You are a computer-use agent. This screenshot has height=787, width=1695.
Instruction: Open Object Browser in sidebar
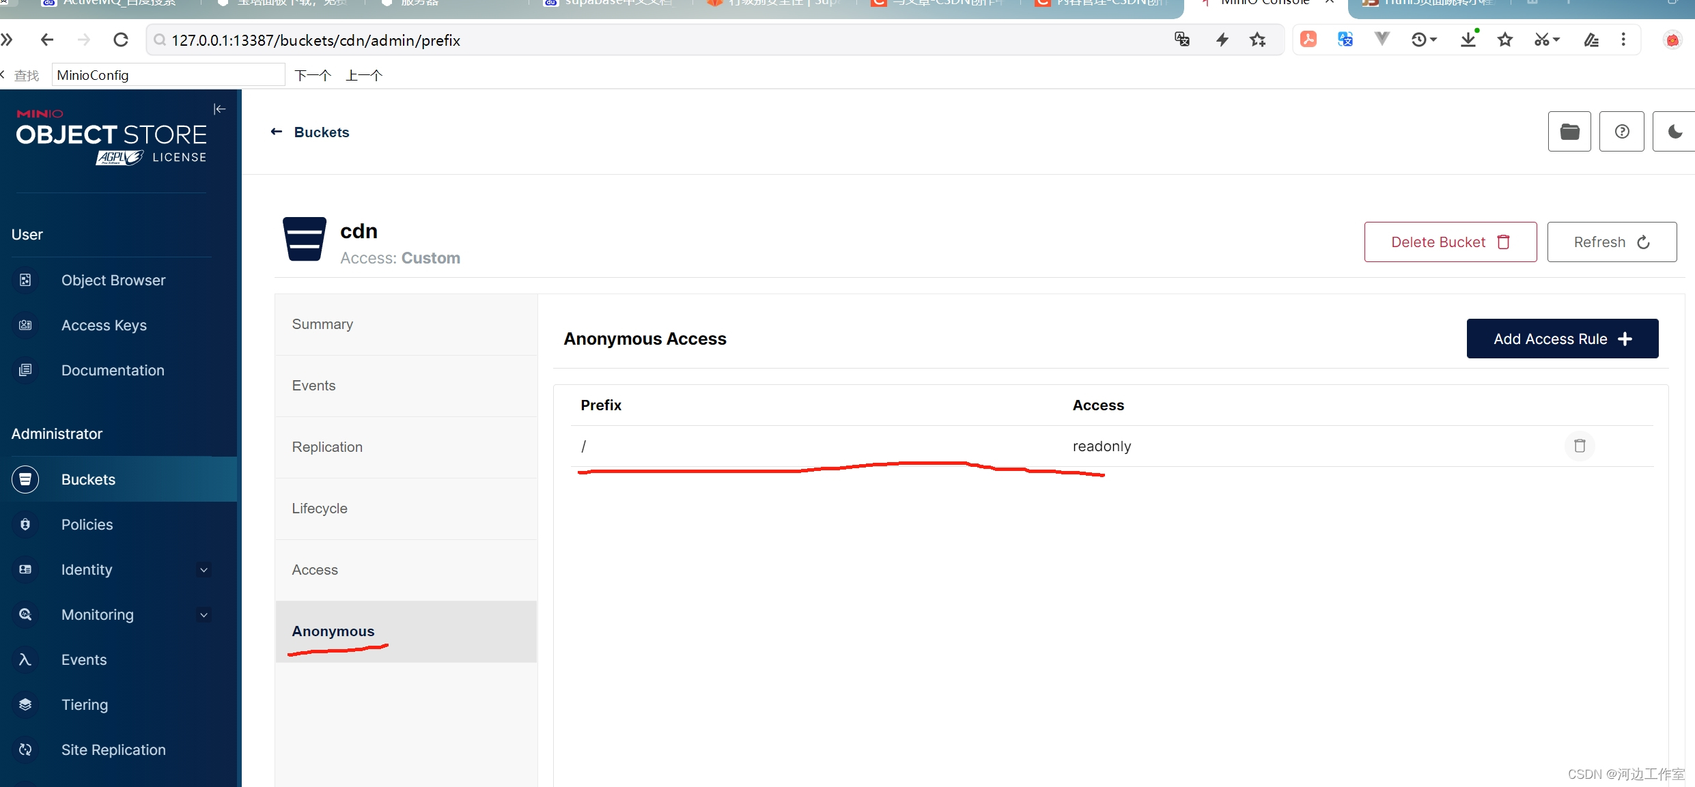(x=113, y=280)
